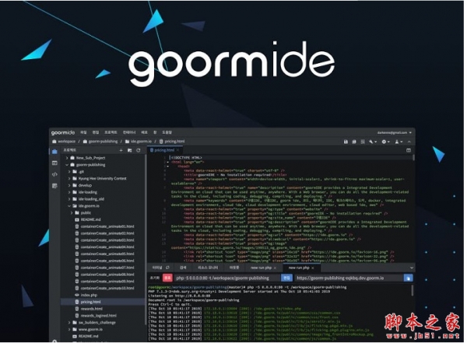The height and width of the screenshot is (343, 467).
Task: Switch to the second bottom panel (search) tab
Action: (x=183, y=268)
